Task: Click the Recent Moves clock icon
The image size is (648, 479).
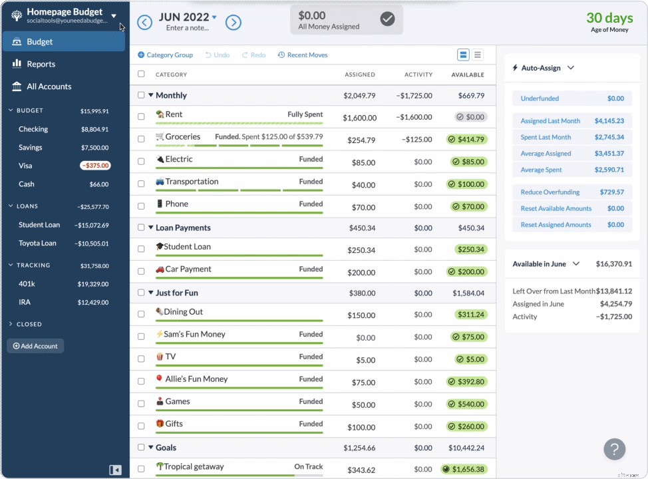Action: (283, 55)
